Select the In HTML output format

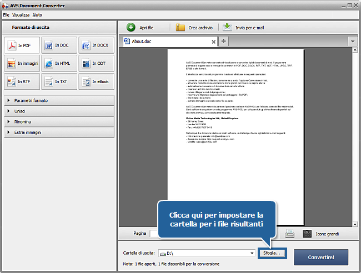pyautogui.click(x=59, y=63)
